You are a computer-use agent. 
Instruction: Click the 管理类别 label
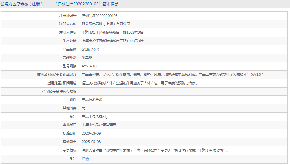tap(69, 58)
